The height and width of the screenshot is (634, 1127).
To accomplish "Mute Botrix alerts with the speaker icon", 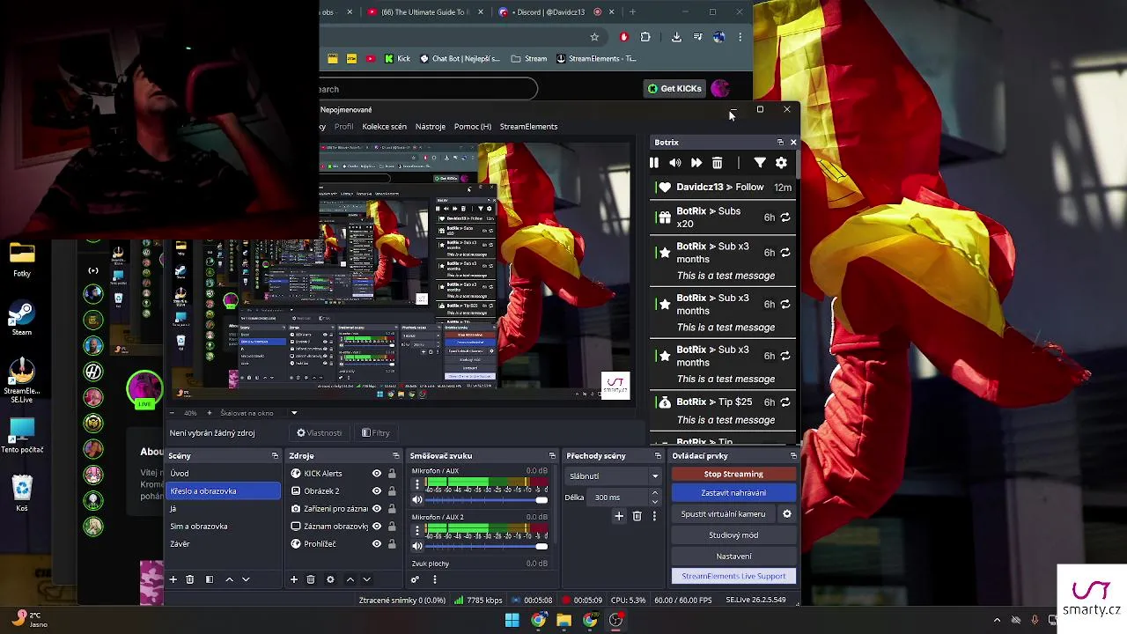I will point(674,163).
